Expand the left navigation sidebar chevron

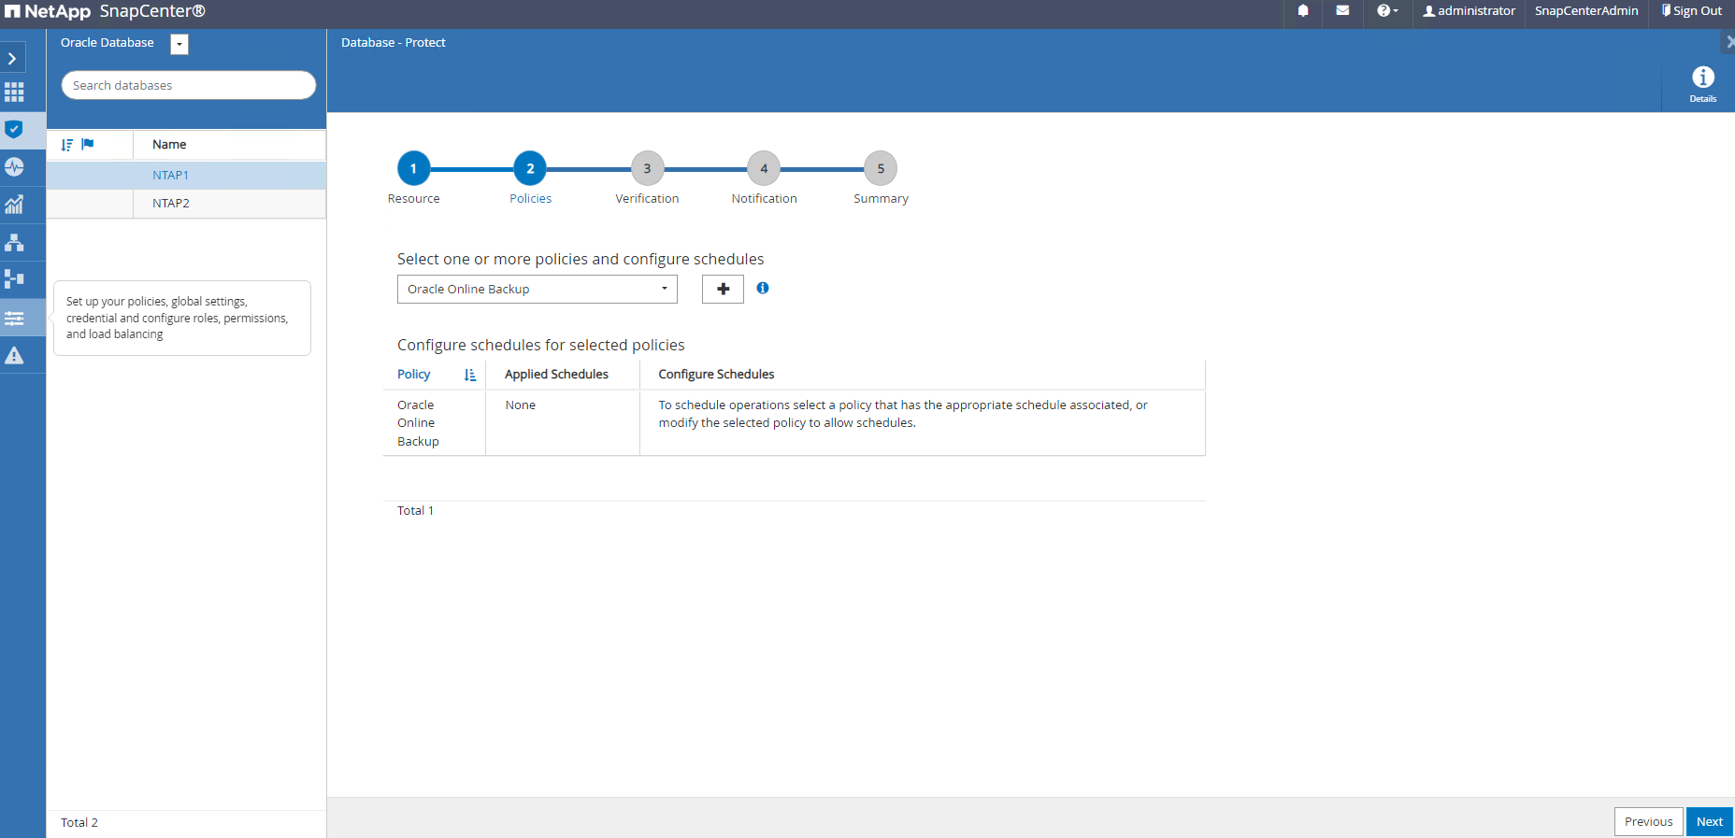pos(12,58)
